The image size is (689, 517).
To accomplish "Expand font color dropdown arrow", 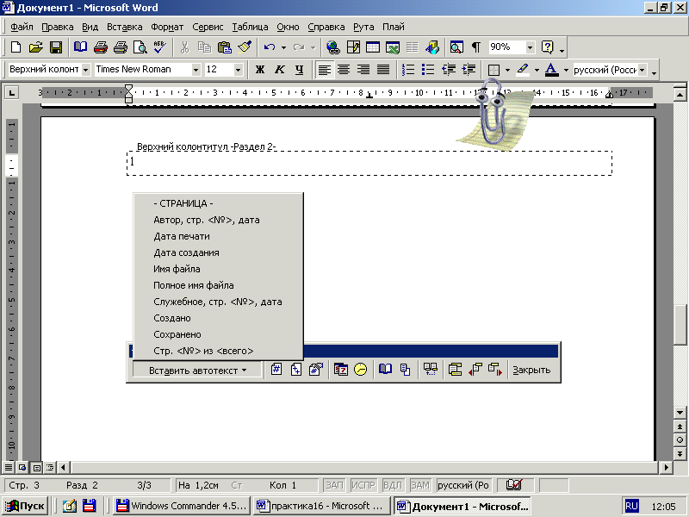I will tap(566, 70).
